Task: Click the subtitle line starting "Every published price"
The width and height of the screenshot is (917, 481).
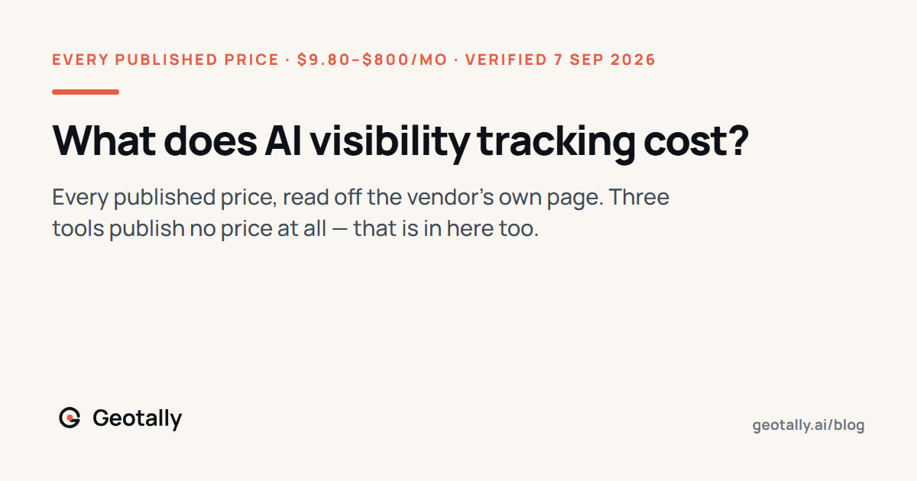Action: coord(361,198)
